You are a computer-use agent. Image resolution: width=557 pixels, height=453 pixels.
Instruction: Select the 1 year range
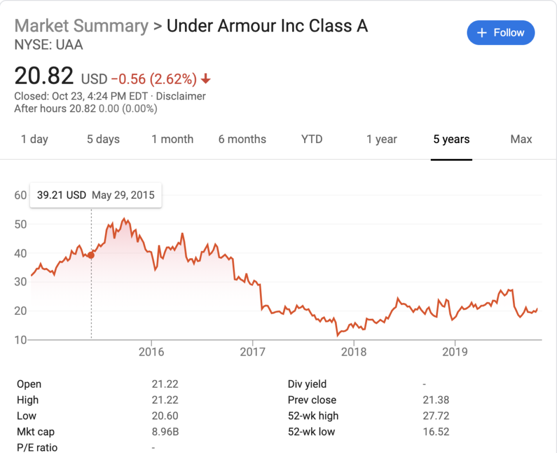[382, 139]
